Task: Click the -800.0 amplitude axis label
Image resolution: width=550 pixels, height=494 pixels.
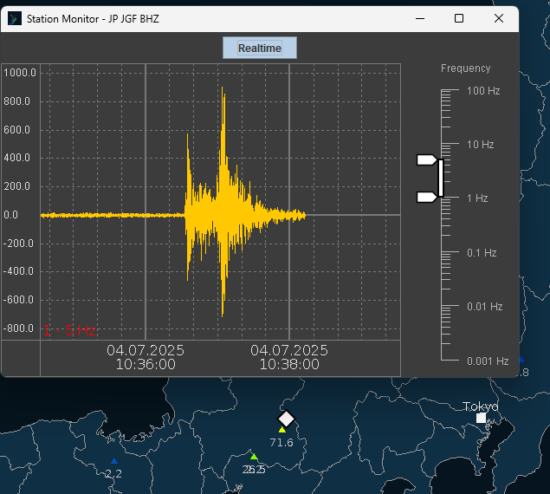Action: (x=18, y=328)
